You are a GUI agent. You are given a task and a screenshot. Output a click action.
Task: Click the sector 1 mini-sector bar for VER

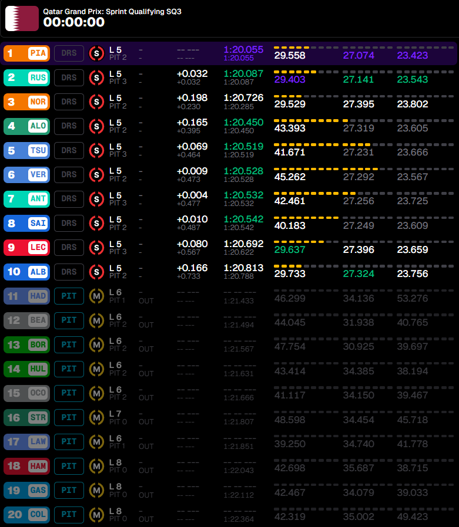[x=306, y=169]
